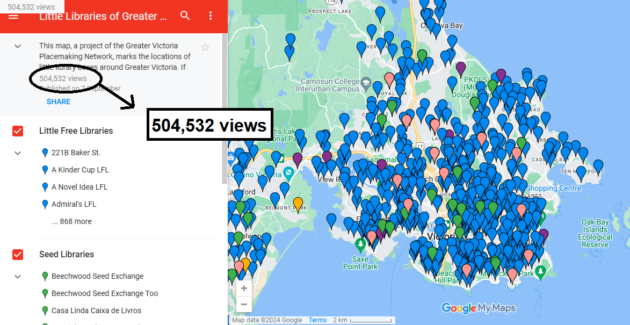
Task: Uncheck the Little Free Libraries layer checkbox
Action: pos(18,131)
